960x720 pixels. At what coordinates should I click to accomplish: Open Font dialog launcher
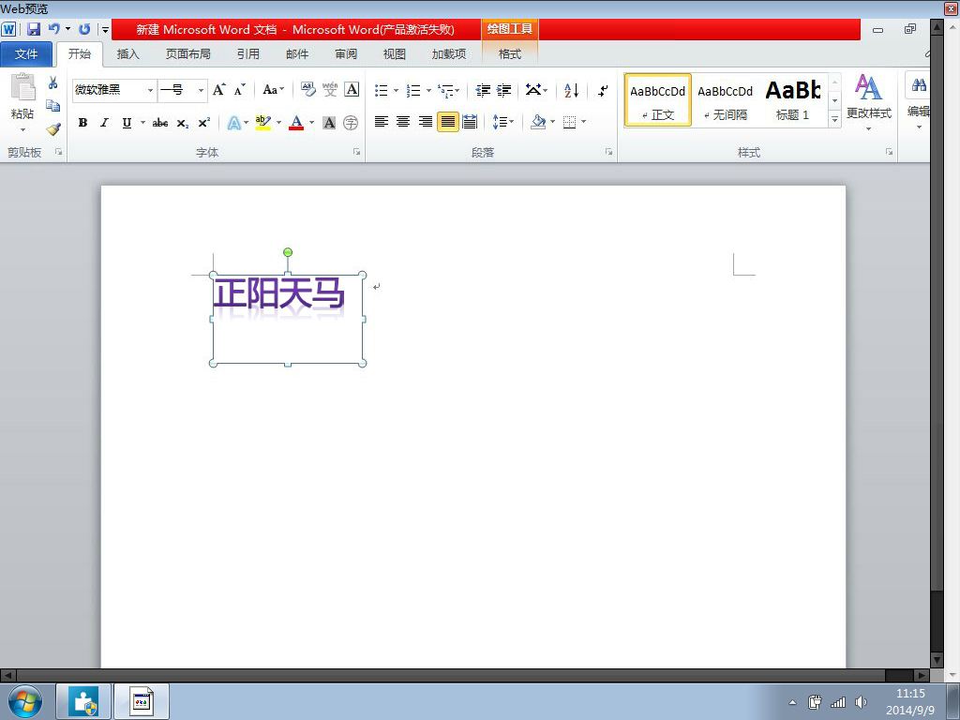click(356, 152)
